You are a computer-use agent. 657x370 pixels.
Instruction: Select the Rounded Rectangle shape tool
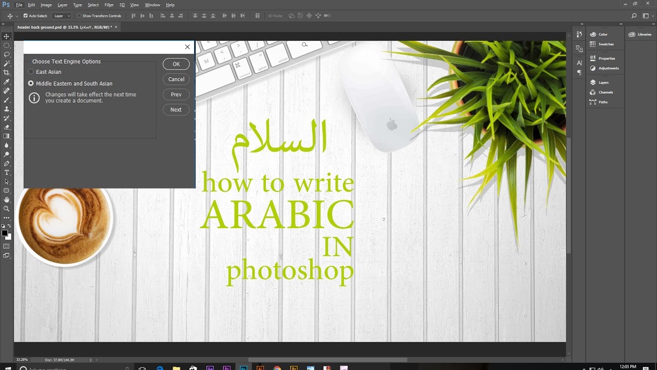[7, 191]
